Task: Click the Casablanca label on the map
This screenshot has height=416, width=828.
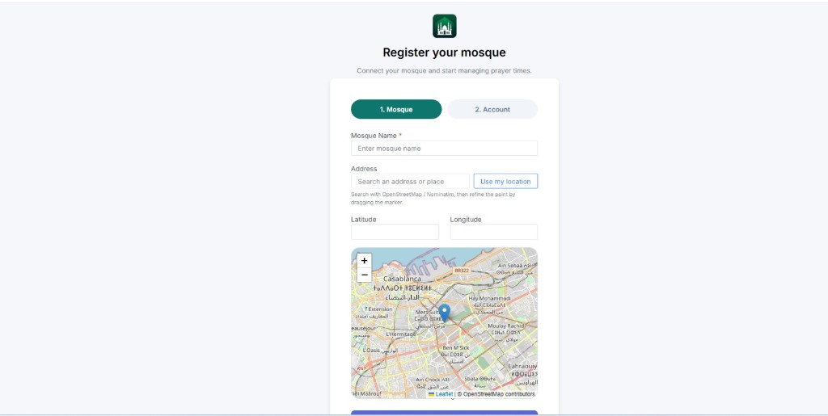Action: click(403, 279)
